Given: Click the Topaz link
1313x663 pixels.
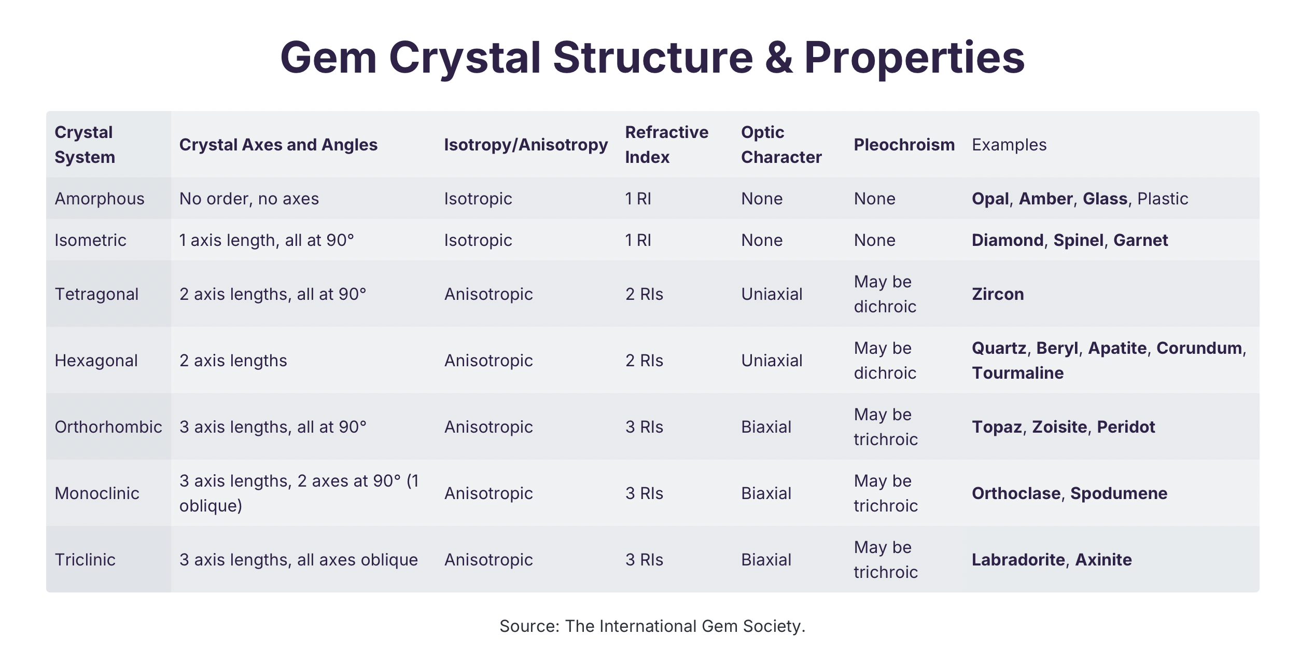Looking at the screenshot, I should (x=996, y=427).
